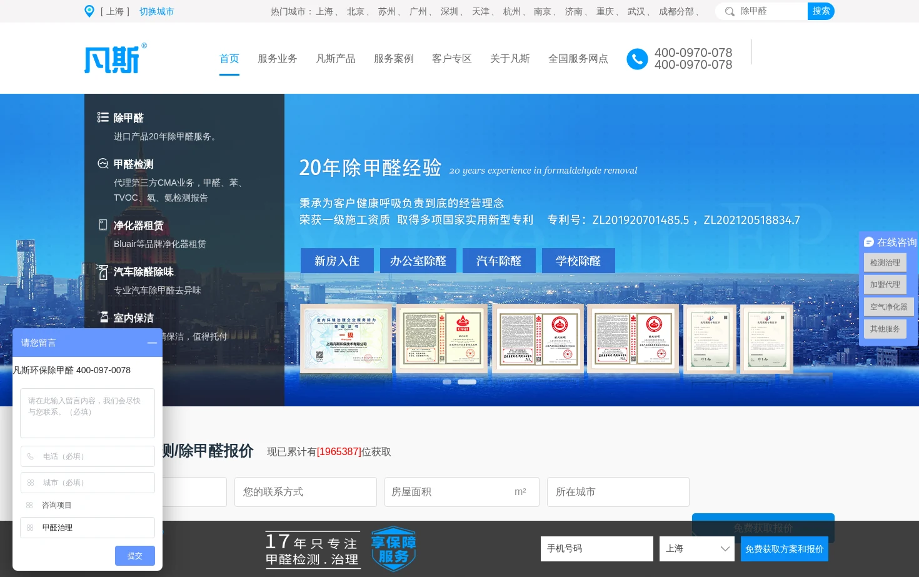Focus the 您的联系方式 field
This screenshot has width=919, height=577.
(x=306, y=492)
